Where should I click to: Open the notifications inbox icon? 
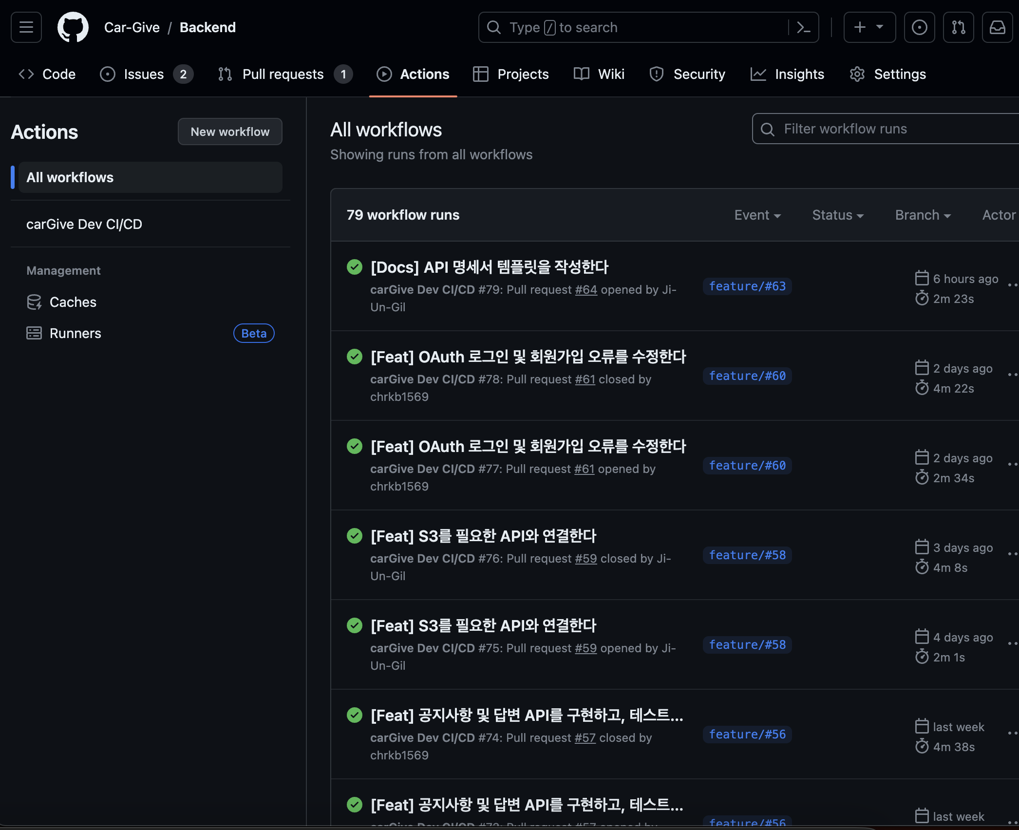tap(998, 27)
